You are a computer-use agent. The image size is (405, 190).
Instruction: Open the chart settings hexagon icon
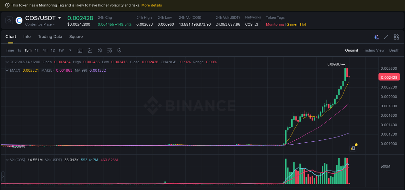(x=119, y=50)
